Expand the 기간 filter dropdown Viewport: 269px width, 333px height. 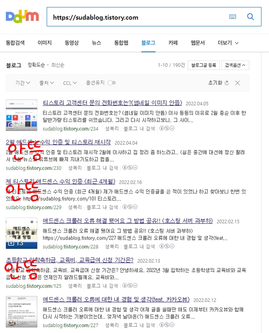(x=23, y=83)
